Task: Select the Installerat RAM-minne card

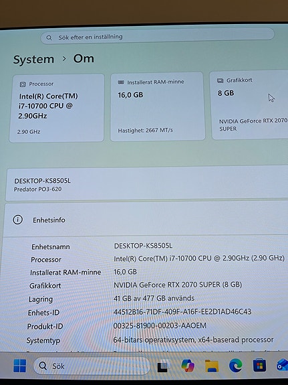Action: tap(157, 106)
